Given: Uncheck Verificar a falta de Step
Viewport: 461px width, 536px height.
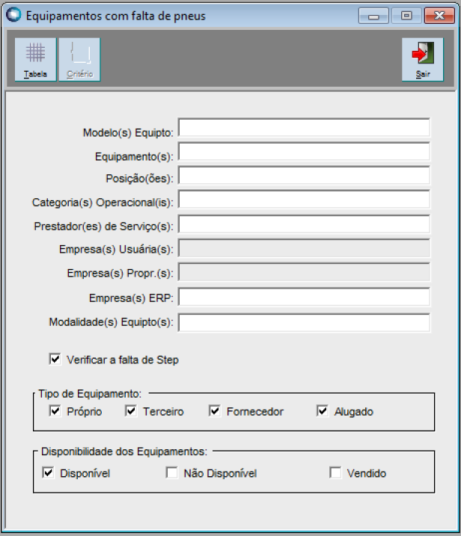Looking at the screenshot, I should [55, 360].
